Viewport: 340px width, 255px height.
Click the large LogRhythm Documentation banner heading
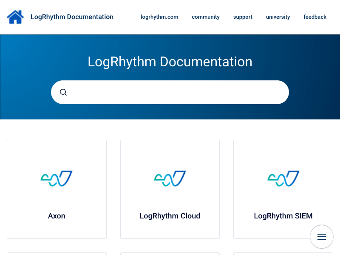[x=170, y=62]
